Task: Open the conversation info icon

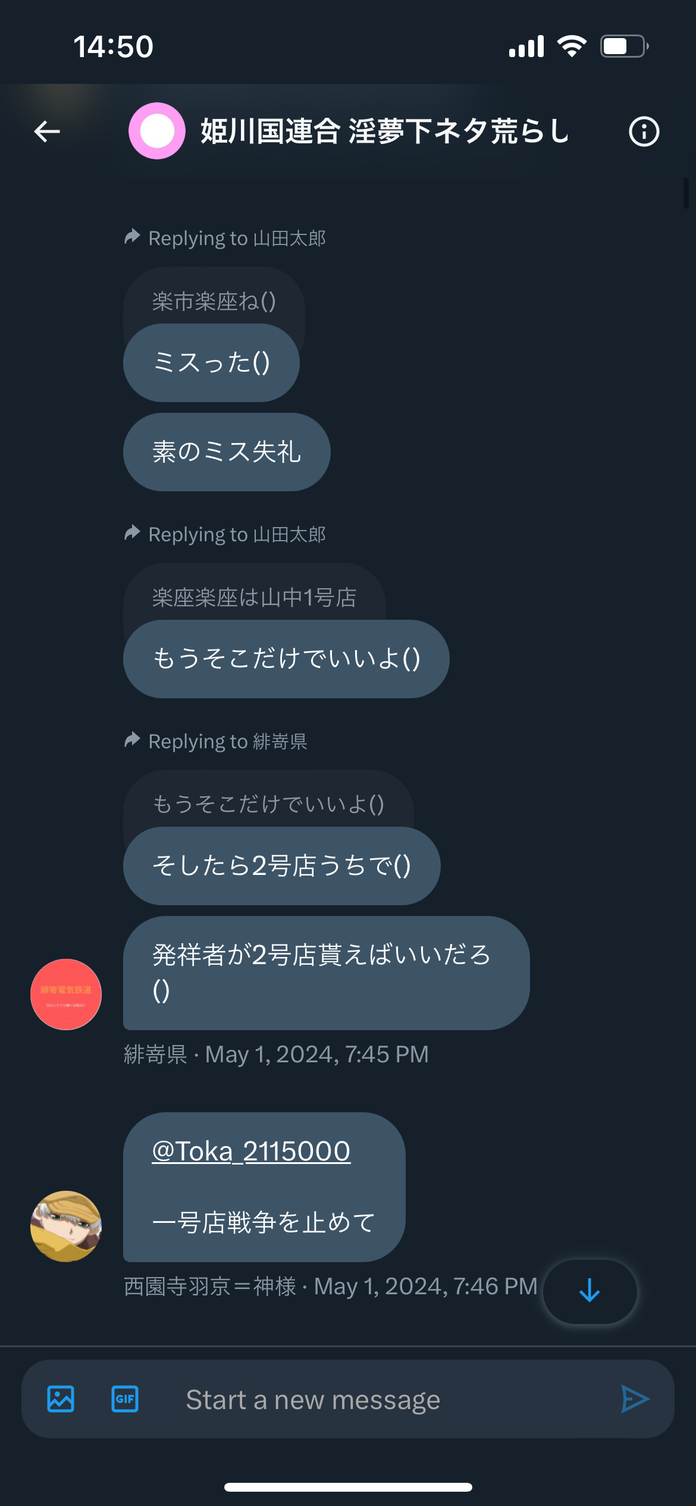Action: pyautogui.click(x=644, y=131)
